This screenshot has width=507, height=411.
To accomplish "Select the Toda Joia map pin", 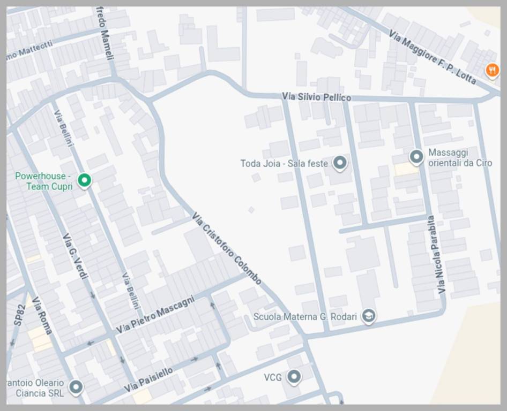I will 340,163.
